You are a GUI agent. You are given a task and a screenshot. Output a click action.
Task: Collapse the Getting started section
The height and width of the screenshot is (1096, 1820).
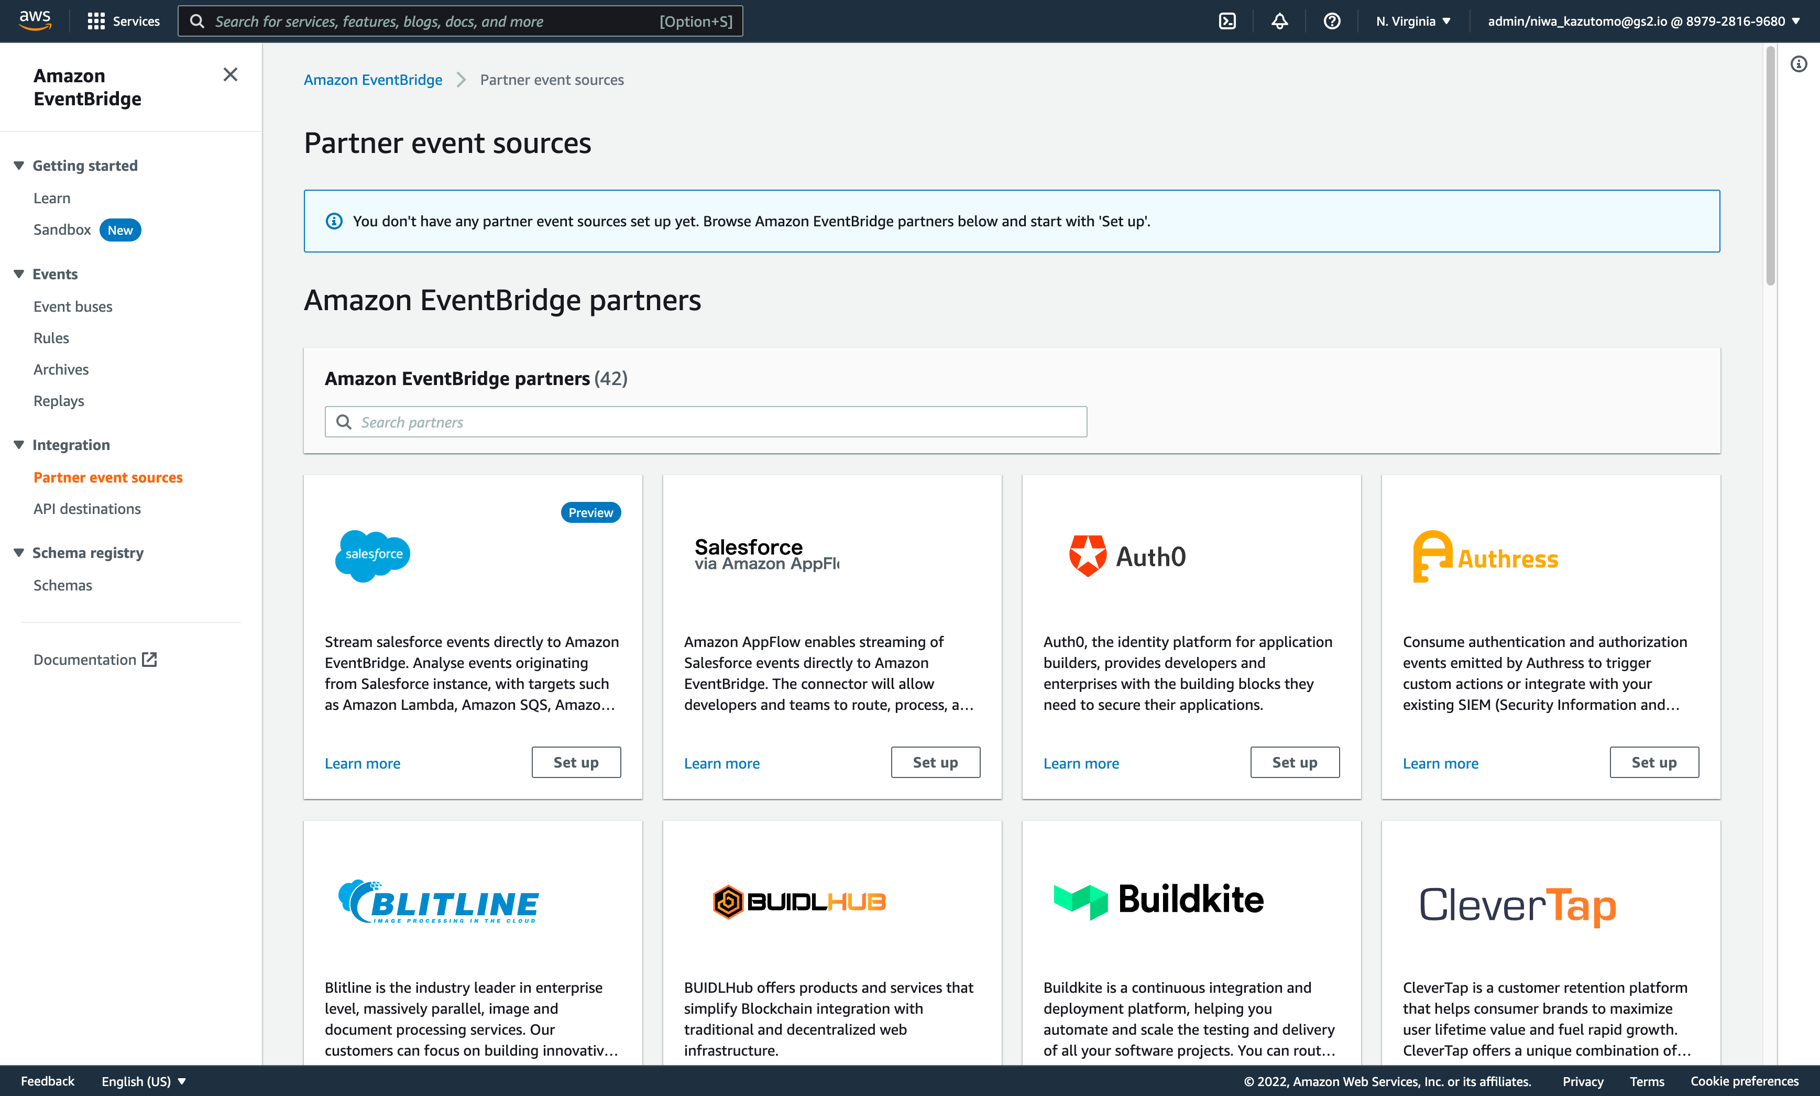(x=19, y=166)
